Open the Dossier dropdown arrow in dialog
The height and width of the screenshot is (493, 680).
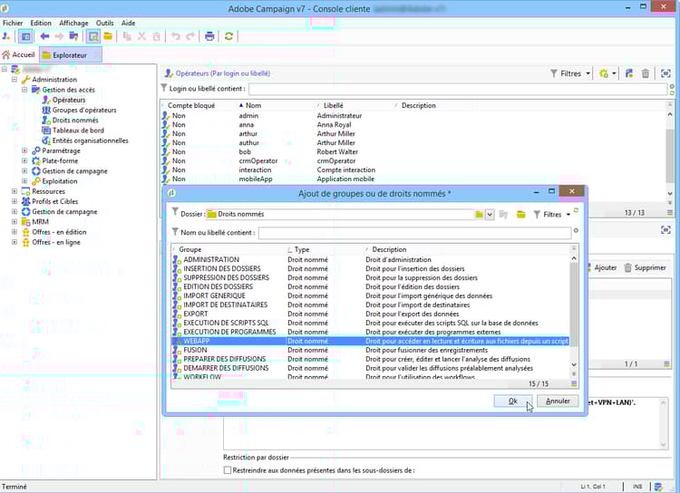tap(490, 215)
